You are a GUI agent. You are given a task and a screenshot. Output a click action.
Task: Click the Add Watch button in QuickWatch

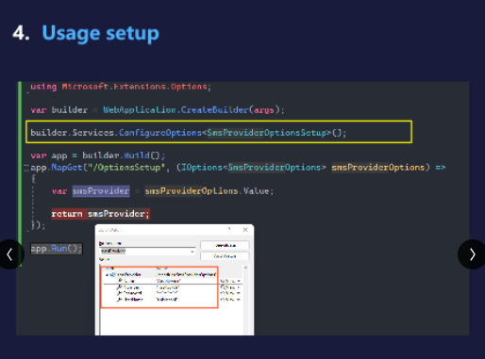coord(225,256)
